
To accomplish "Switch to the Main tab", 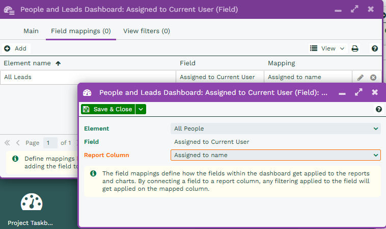I will (31, 31).
